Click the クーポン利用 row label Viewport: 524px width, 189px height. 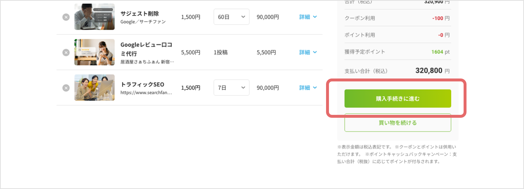click(360, 18)
